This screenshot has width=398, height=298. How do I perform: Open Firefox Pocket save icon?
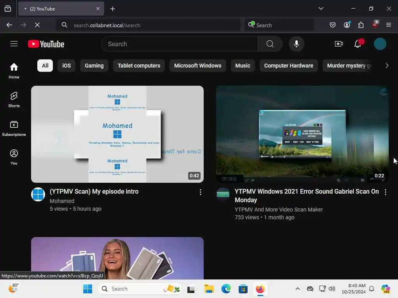(333, 25)
